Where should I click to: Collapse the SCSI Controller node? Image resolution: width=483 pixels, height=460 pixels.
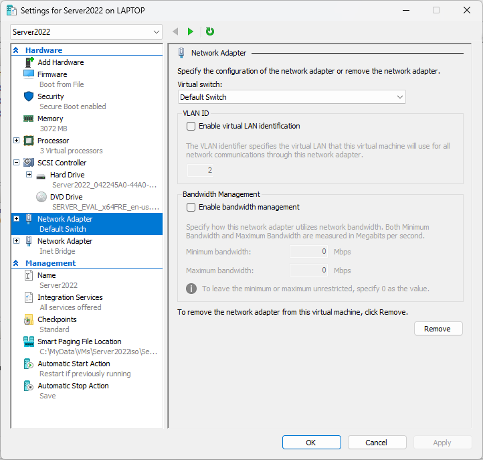click(x=17, y=163)
